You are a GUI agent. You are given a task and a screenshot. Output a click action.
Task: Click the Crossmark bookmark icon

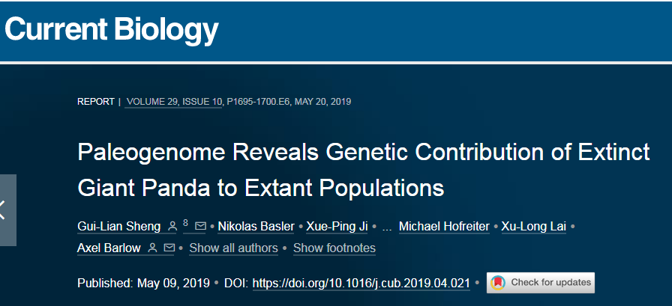pyautogui.click(x=498, y=283)
